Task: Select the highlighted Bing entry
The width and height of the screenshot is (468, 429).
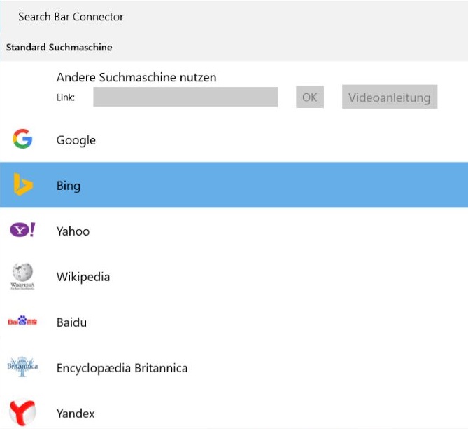Action: tap(234, 185)
